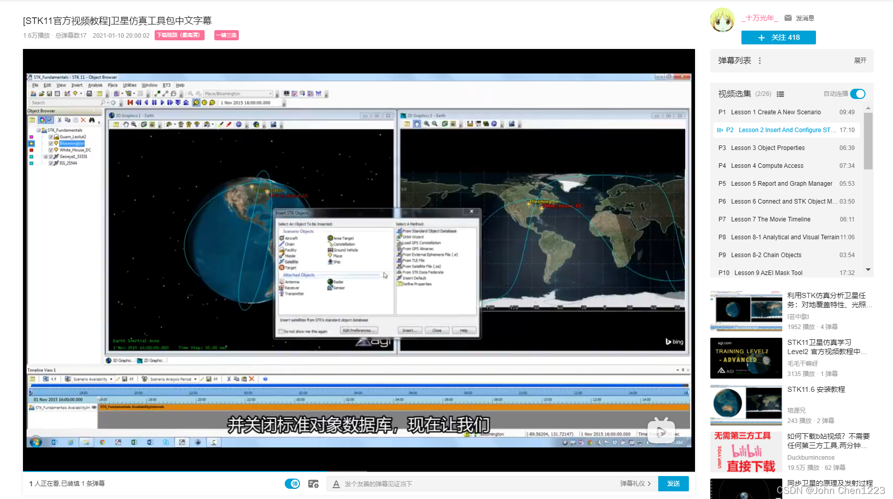This screenshot has width=893, height=499.
Task: Click the STK Pause animation icon
Action: [154, 103]
